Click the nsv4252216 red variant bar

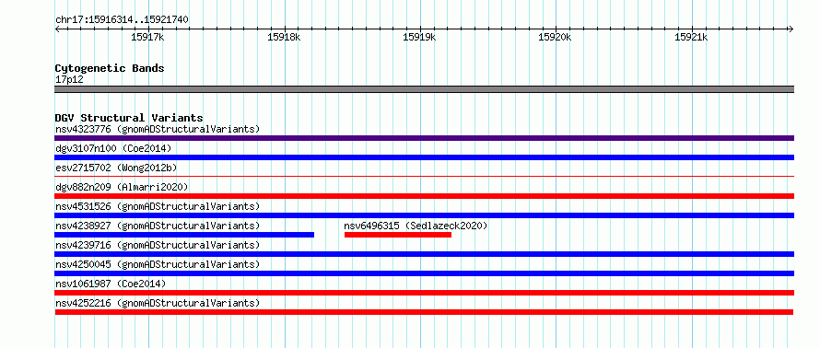424,312
